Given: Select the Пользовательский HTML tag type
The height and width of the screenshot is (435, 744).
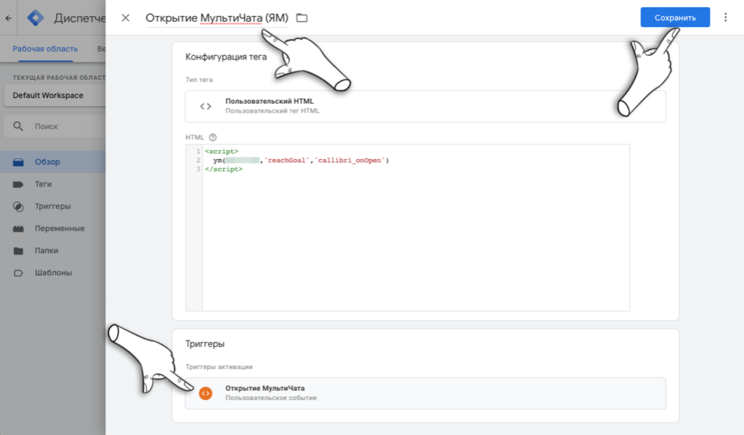Looking at the screenshot, I should coord(425,106).
